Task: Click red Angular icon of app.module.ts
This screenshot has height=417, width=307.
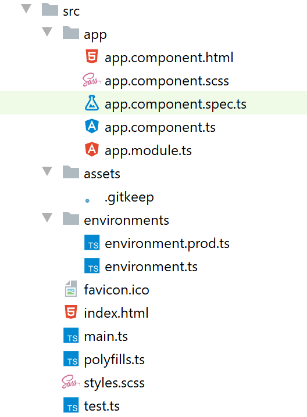Action: tap(92, 149)
